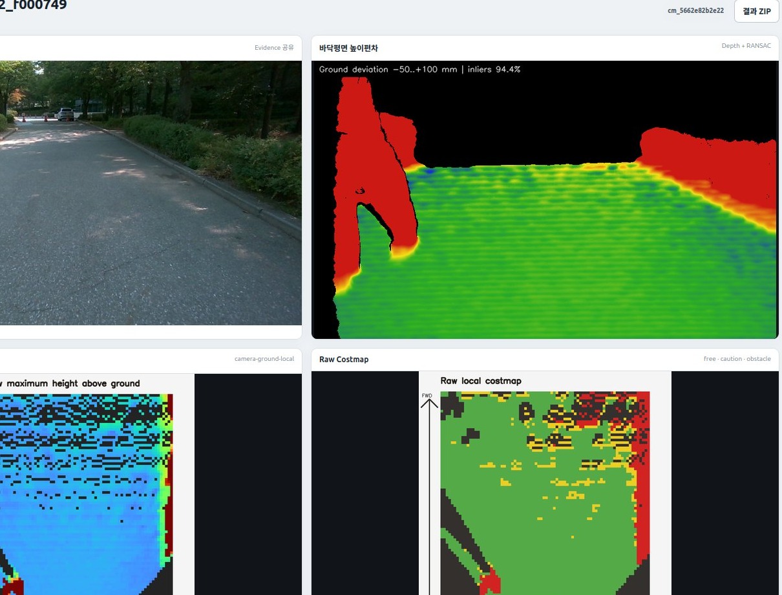This screenshot has height=595, width=782.
Task: Open the Raw local costmap image
Action: [x=545, y=483]
